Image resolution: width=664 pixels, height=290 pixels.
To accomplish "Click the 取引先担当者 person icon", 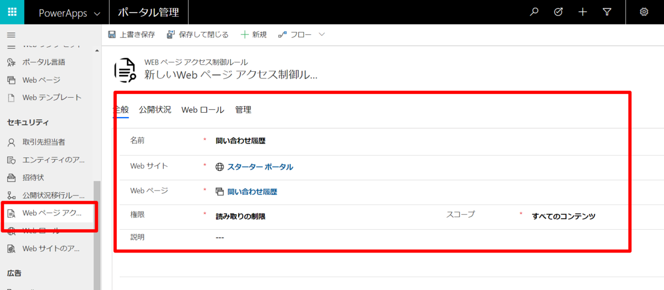I will 11,142.
